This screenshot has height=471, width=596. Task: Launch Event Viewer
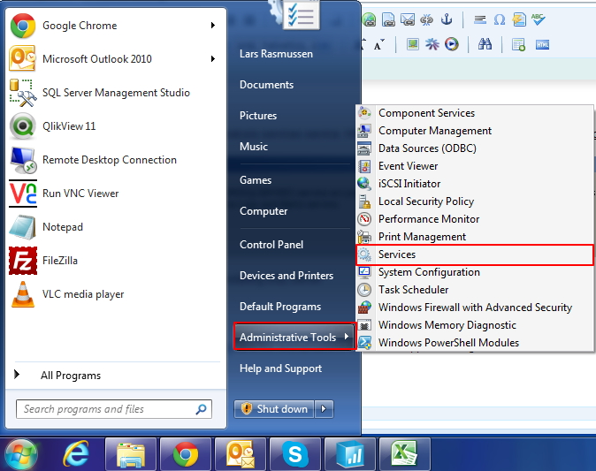pos(474,166)
